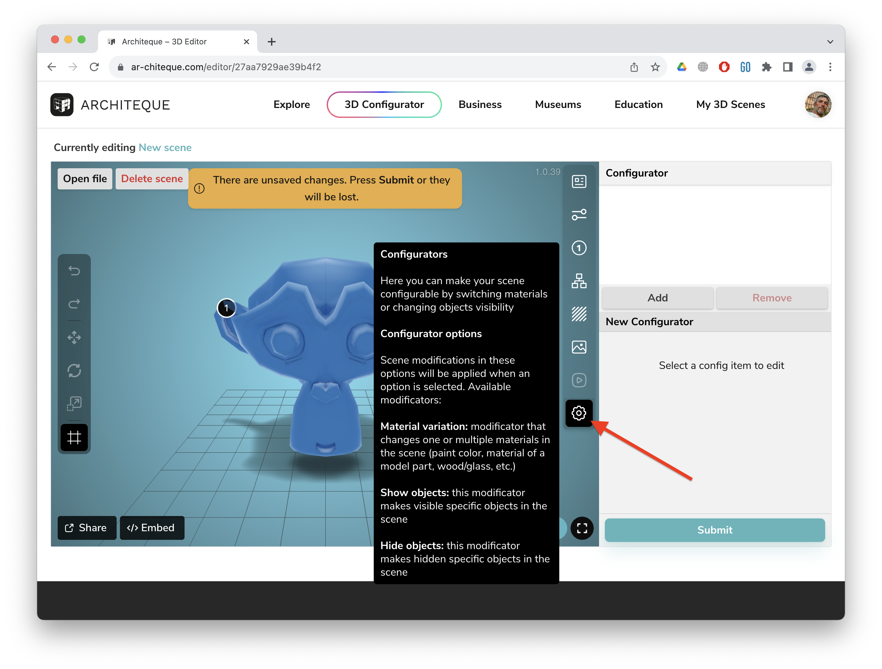Open the materials hatch-pattern panel
Screen dimensions: 882x669
point(579,314)
